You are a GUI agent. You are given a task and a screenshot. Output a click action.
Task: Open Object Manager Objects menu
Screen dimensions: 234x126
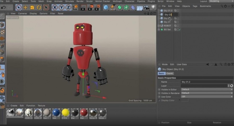click(x=186, y=6)
